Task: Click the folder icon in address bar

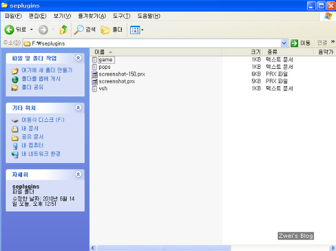Action: coord(27,44)
